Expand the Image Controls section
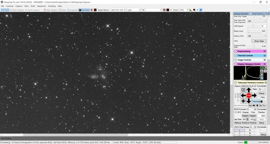Screen dimensions: 270x144 (x=236, y=60)
